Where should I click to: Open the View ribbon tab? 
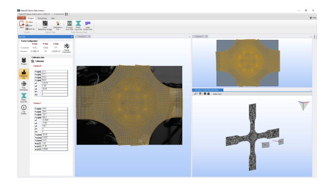(x=53, y=18)
